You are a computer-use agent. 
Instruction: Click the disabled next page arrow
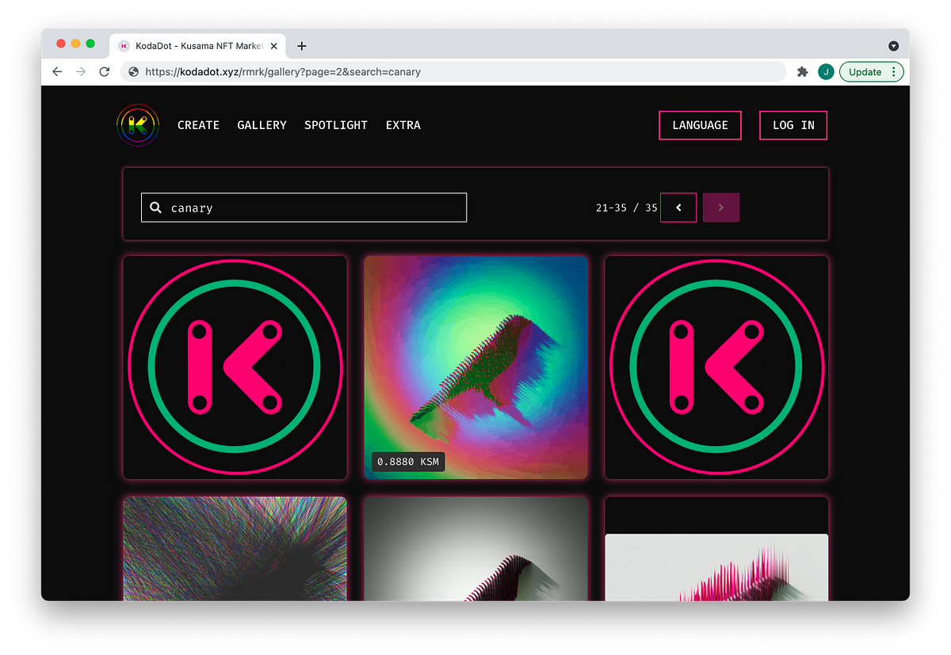(x=720, y=208)
